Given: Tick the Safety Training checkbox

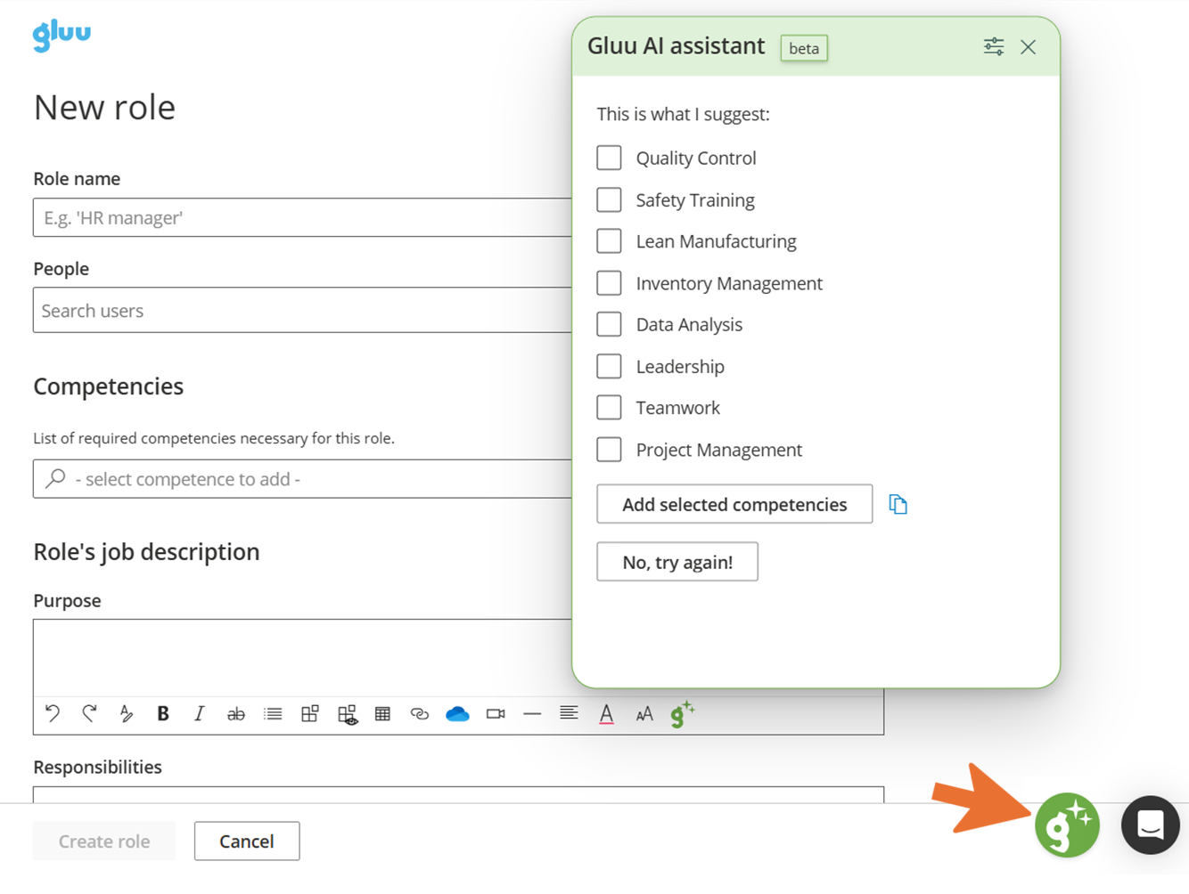Looking at the screenshot, I should point(609,199).
